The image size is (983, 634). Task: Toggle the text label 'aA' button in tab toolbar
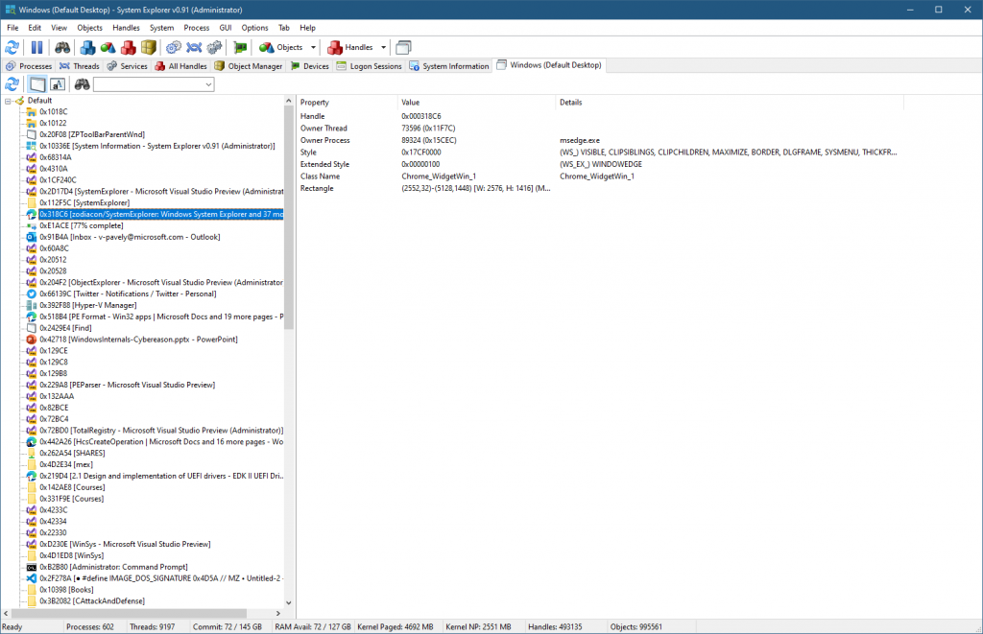57,84
